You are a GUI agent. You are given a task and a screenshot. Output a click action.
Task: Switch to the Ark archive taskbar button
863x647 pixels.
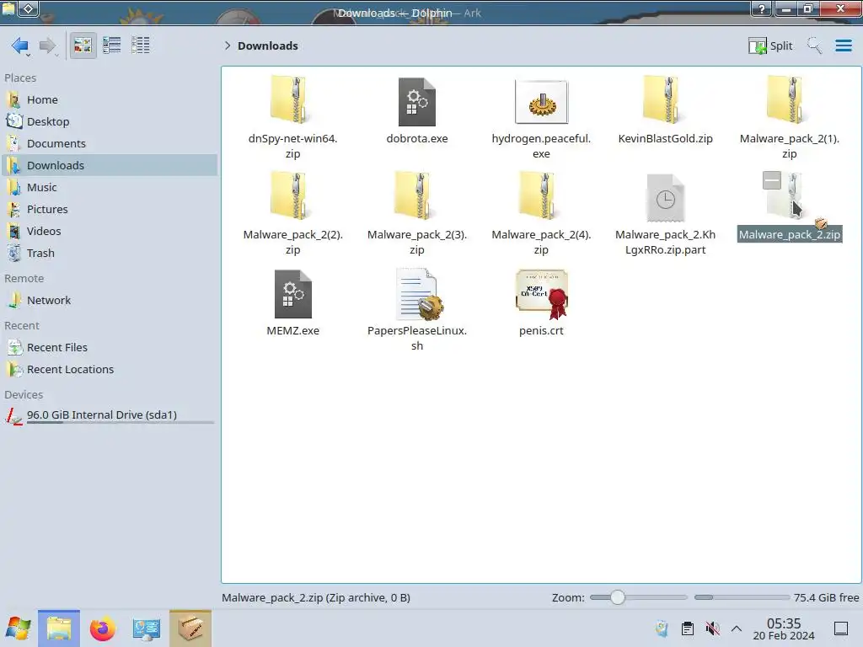pos(190,628)
